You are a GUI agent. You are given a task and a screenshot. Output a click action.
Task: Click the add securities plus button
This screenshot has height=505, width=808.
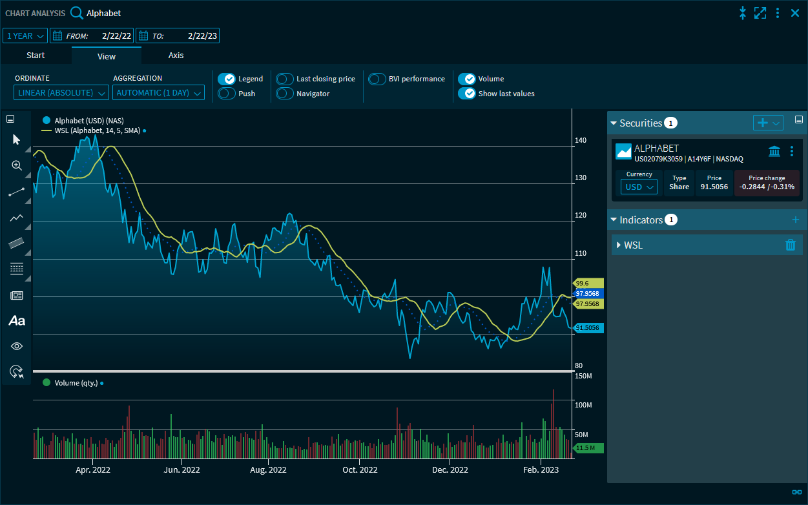(763, 123)
